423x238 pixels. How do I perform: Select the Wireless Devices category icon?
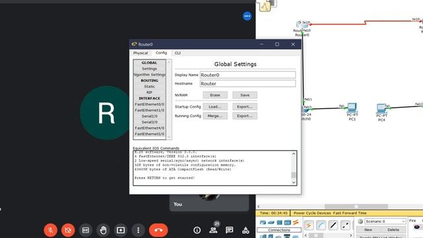(288, 222)
